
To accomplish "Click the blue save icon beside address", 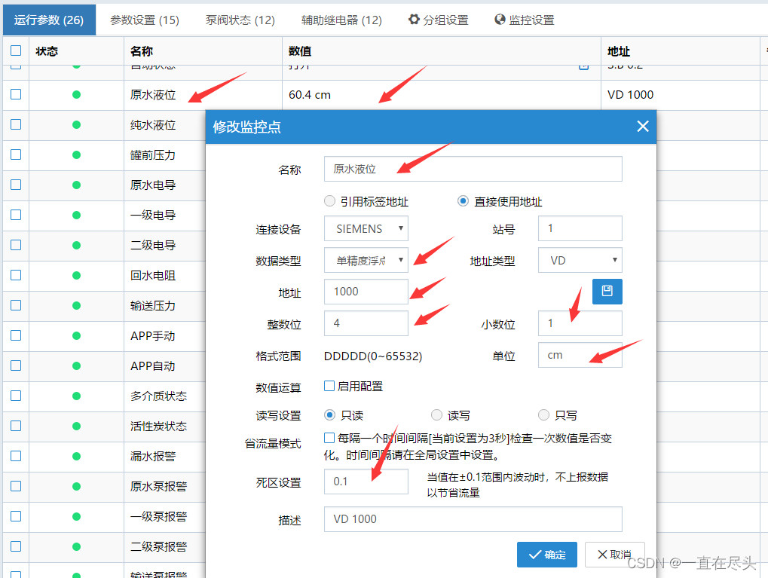I will (607, 292).
